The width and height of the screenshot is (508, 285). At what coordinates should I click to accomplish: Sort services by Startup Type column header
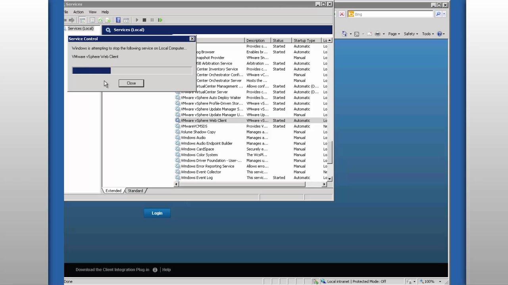coord(306,40)
